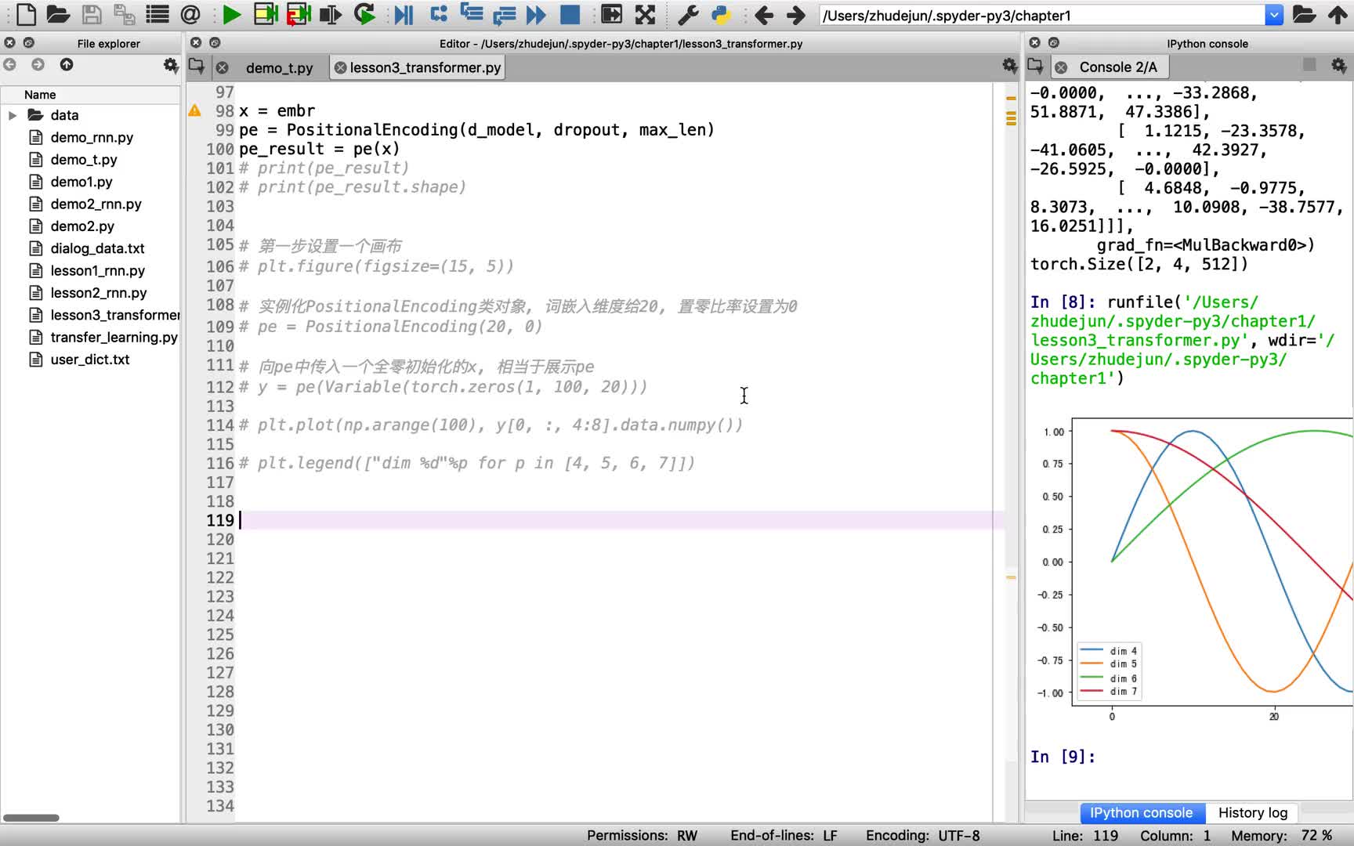Close the lesson3_transformer.py tab
This screenshot has width=1354, height=846.
340,67
